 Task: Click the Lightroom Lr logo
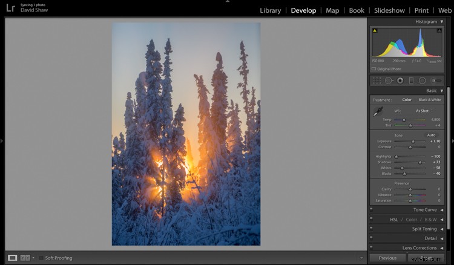[10, 8]
